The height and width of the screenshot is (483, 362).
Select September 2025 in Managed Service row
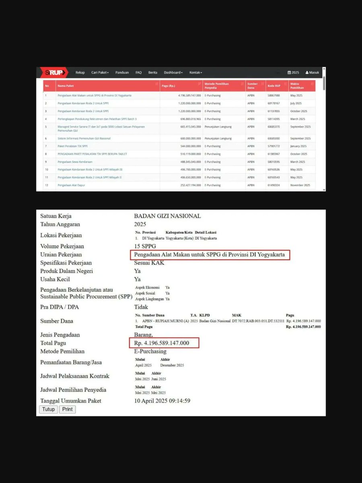coord(300,127)
